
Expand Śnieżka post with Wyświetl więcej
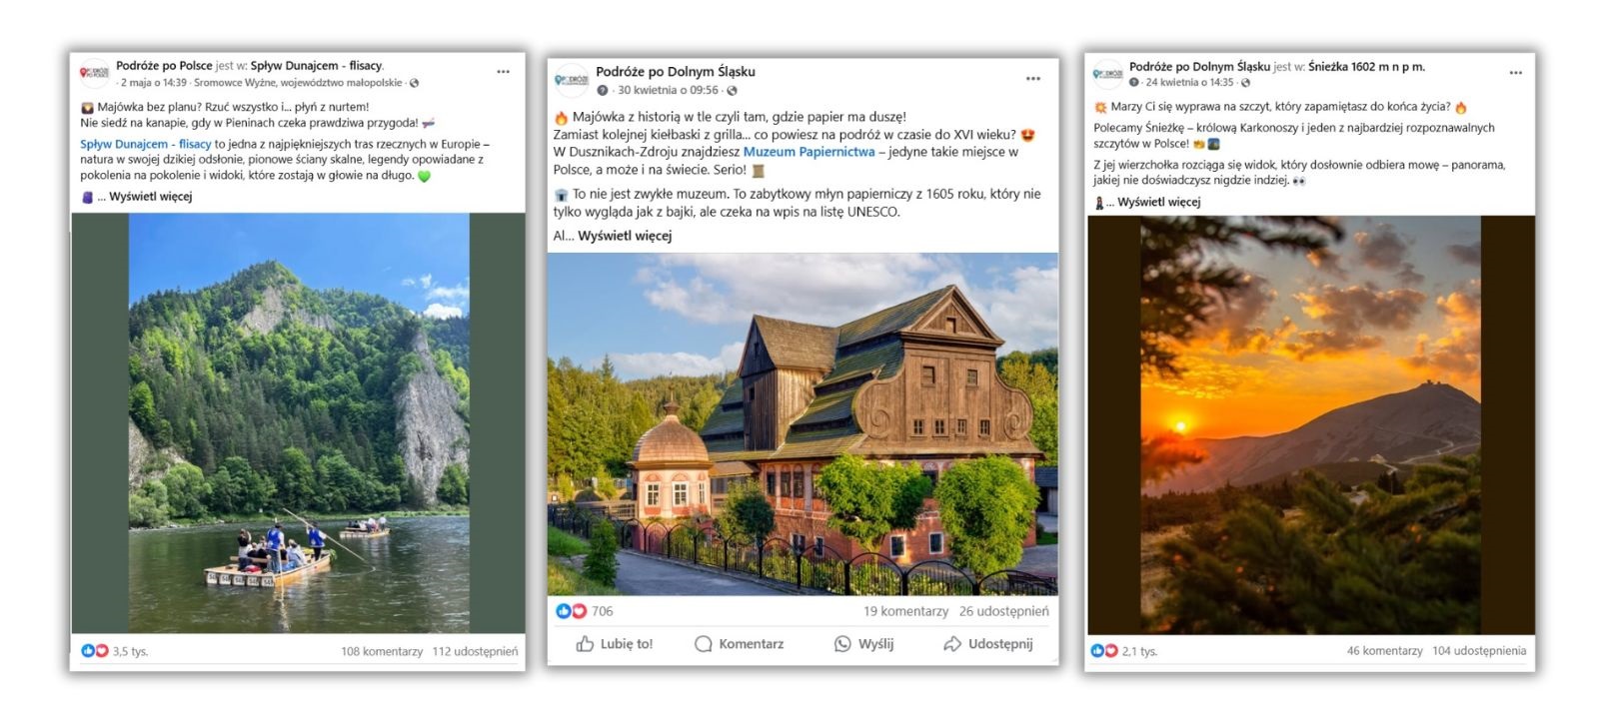(x=1158, y=202)
